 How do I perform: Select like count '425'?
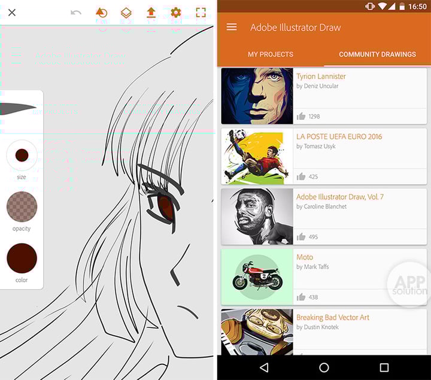click(x=313, y=177)
